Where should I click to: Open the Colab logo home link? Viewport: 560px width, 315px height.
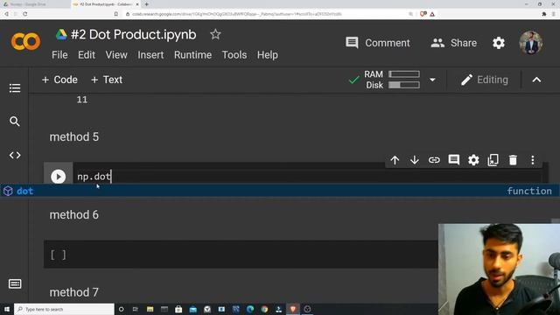[x=25, y=42]
